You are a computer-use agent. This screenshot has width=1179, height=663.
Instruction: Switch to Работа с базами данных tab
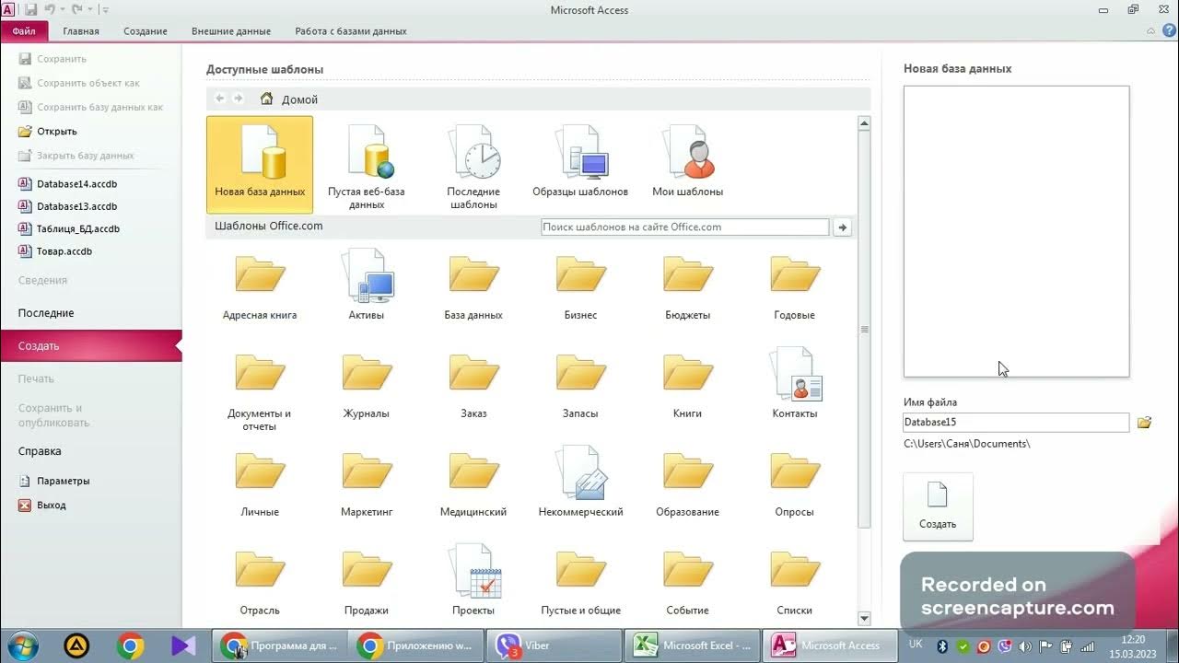(x=351, y=31)
